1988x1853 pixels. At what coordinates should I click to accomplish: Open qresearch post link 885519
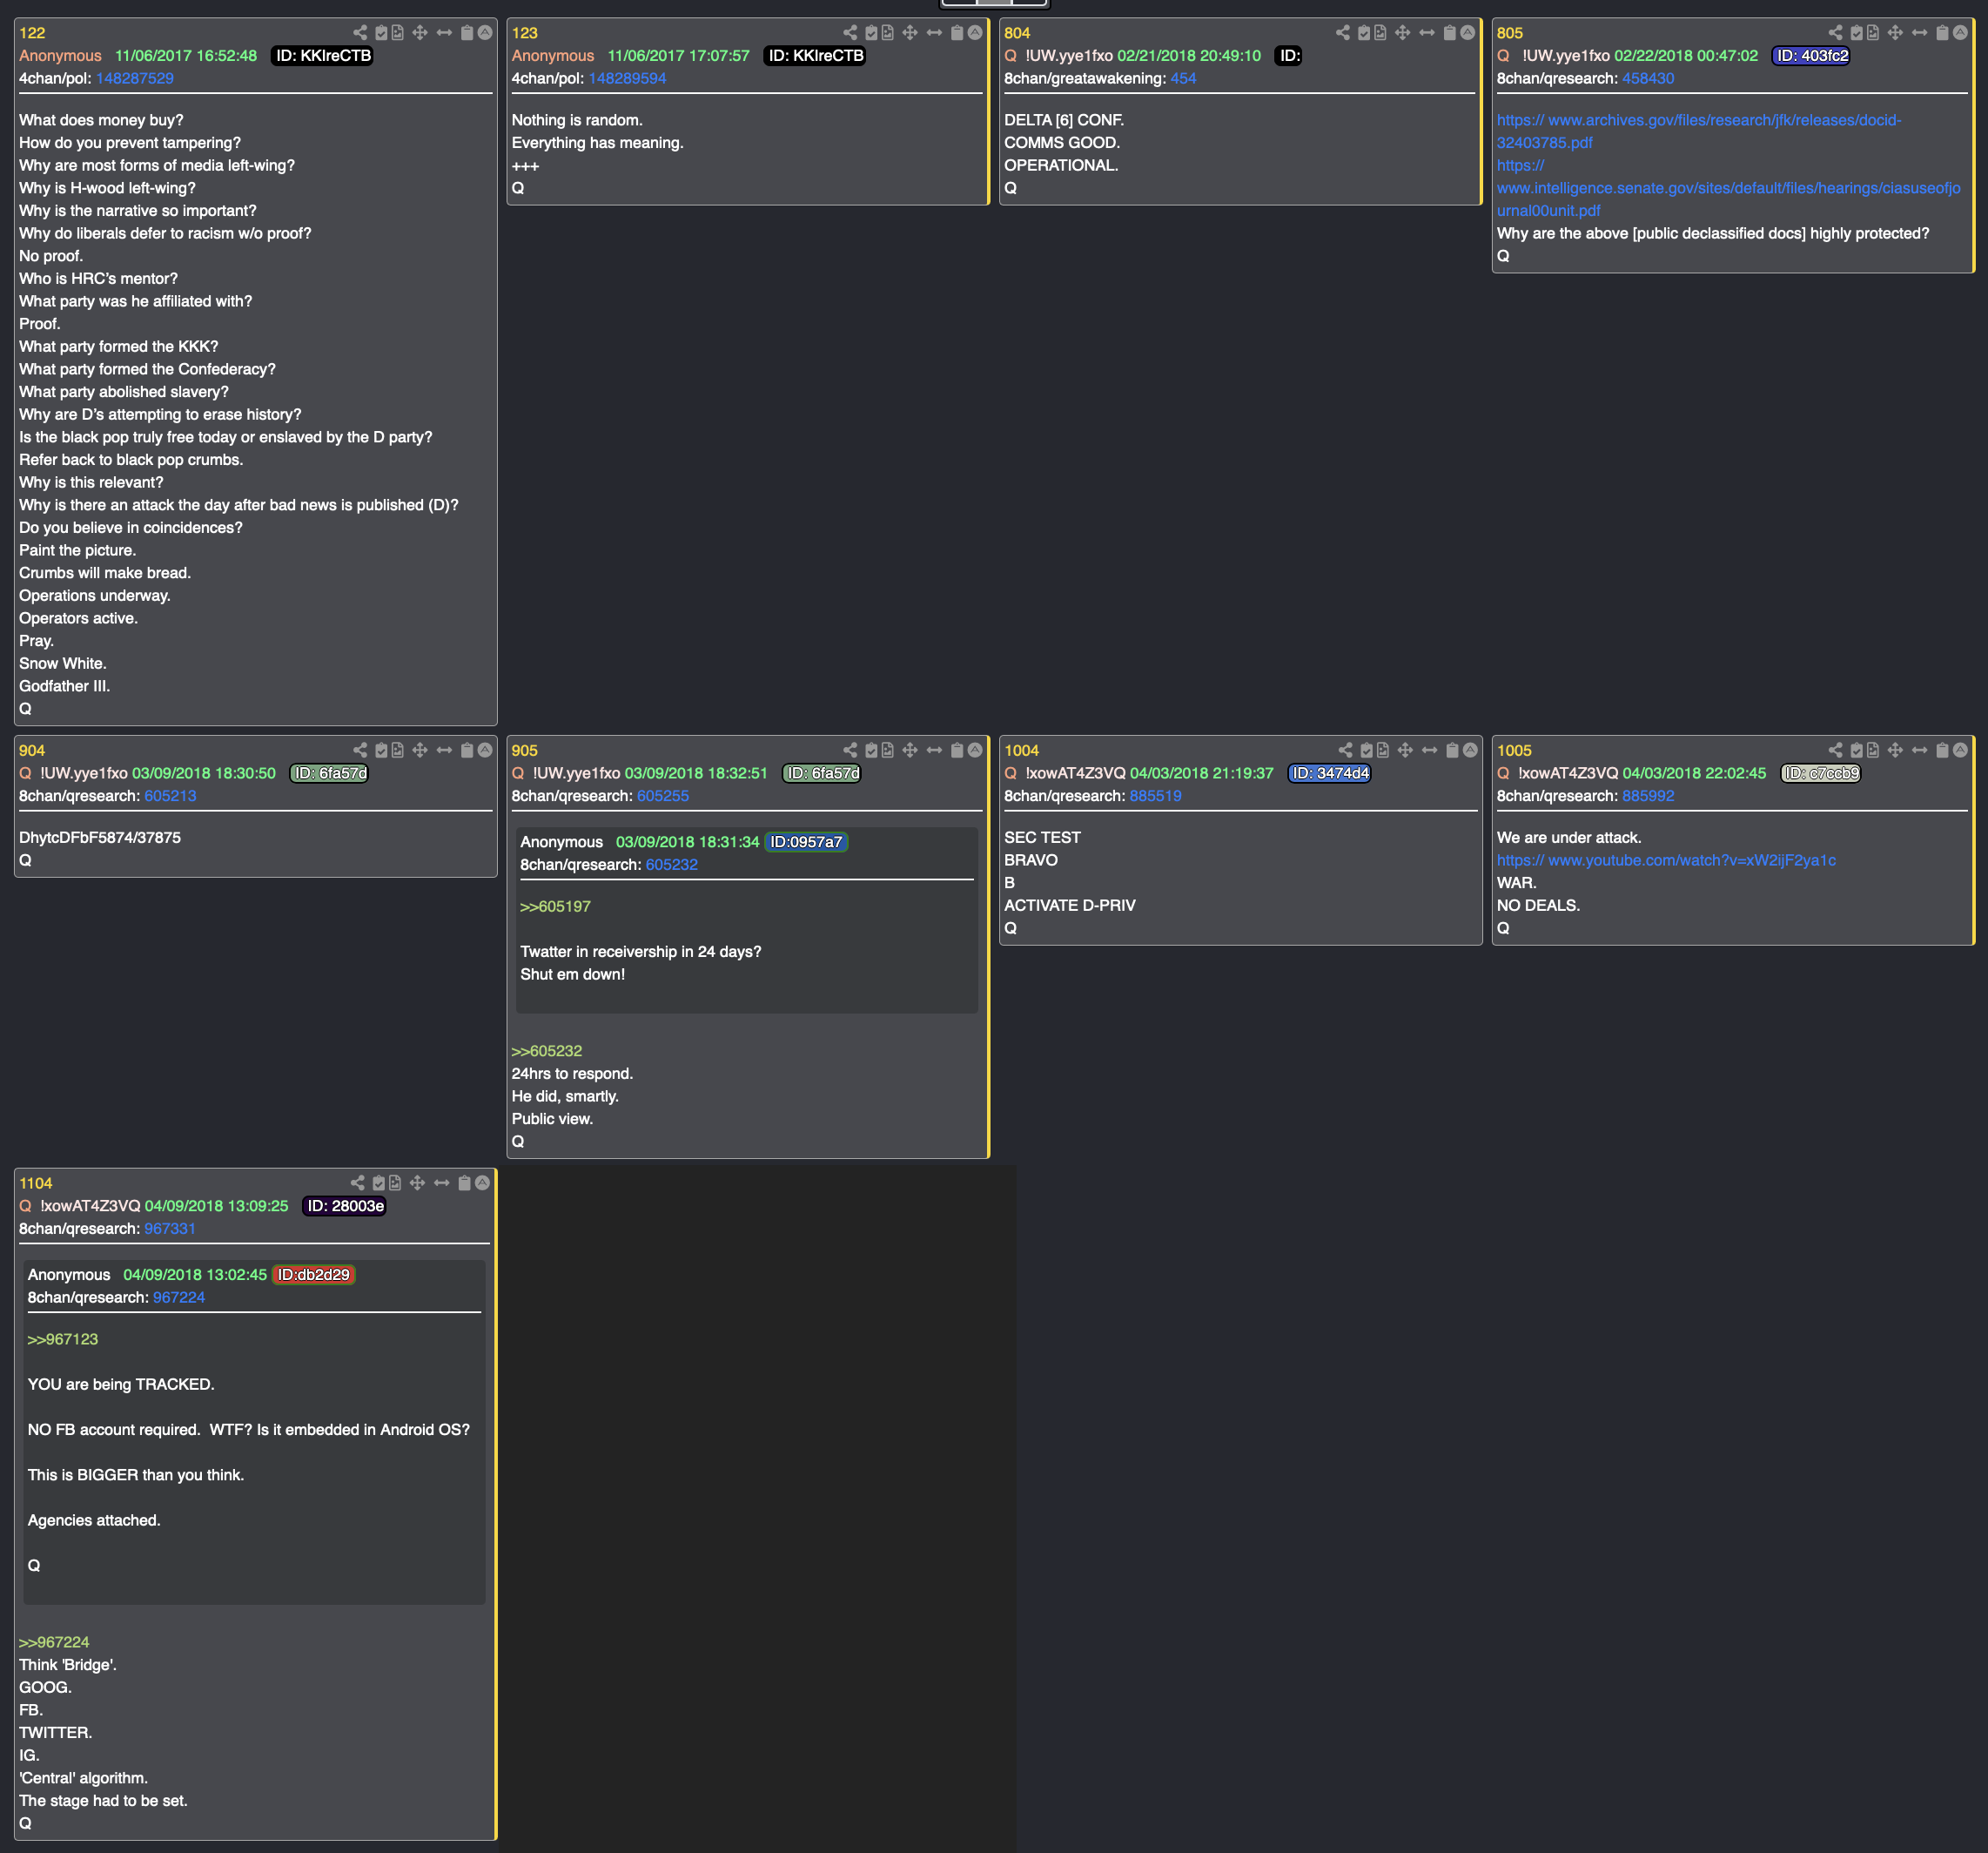click(x=1156, y=795)
